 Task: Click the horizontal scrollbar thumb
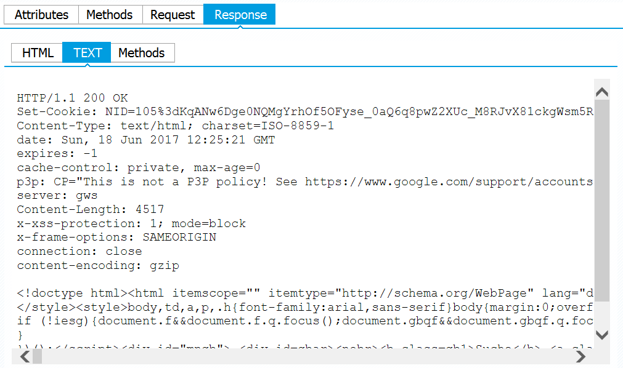pos(38,356)
